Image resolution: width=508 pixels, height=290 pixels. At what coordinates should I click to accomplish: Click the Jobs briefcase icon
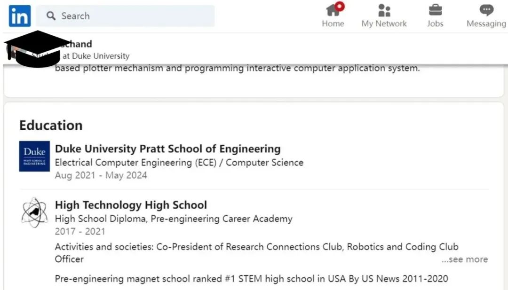click(x=435, y=10)
